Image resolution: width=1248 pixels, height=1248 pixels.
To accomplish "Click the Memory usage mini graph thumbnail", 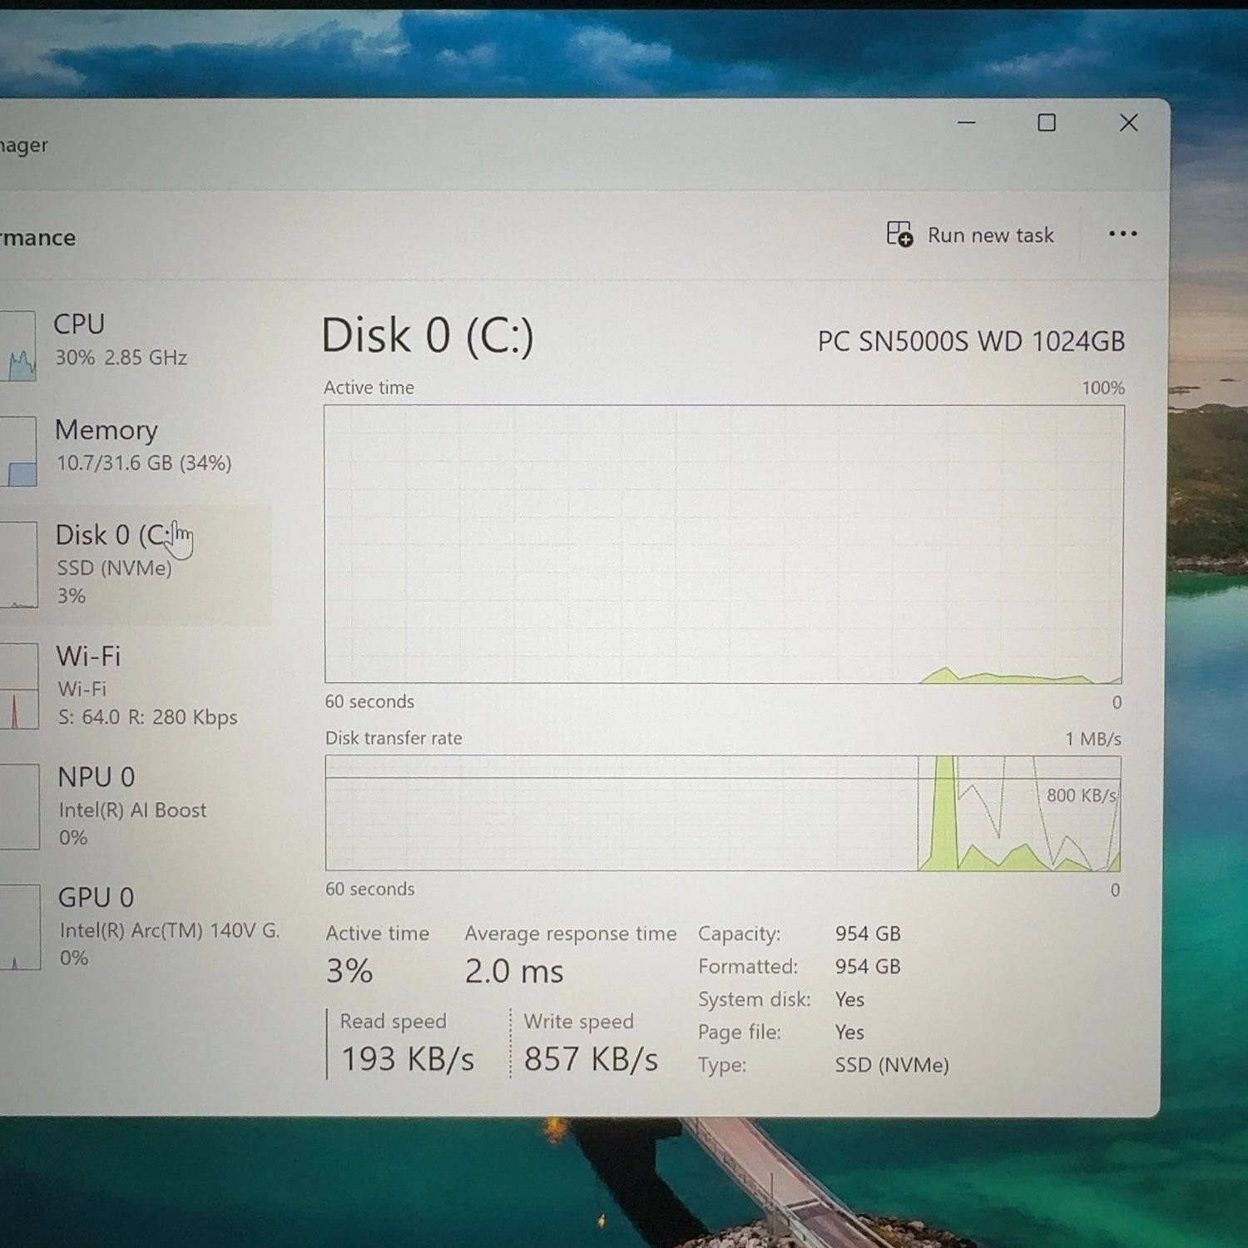I will tap(19, 452).
